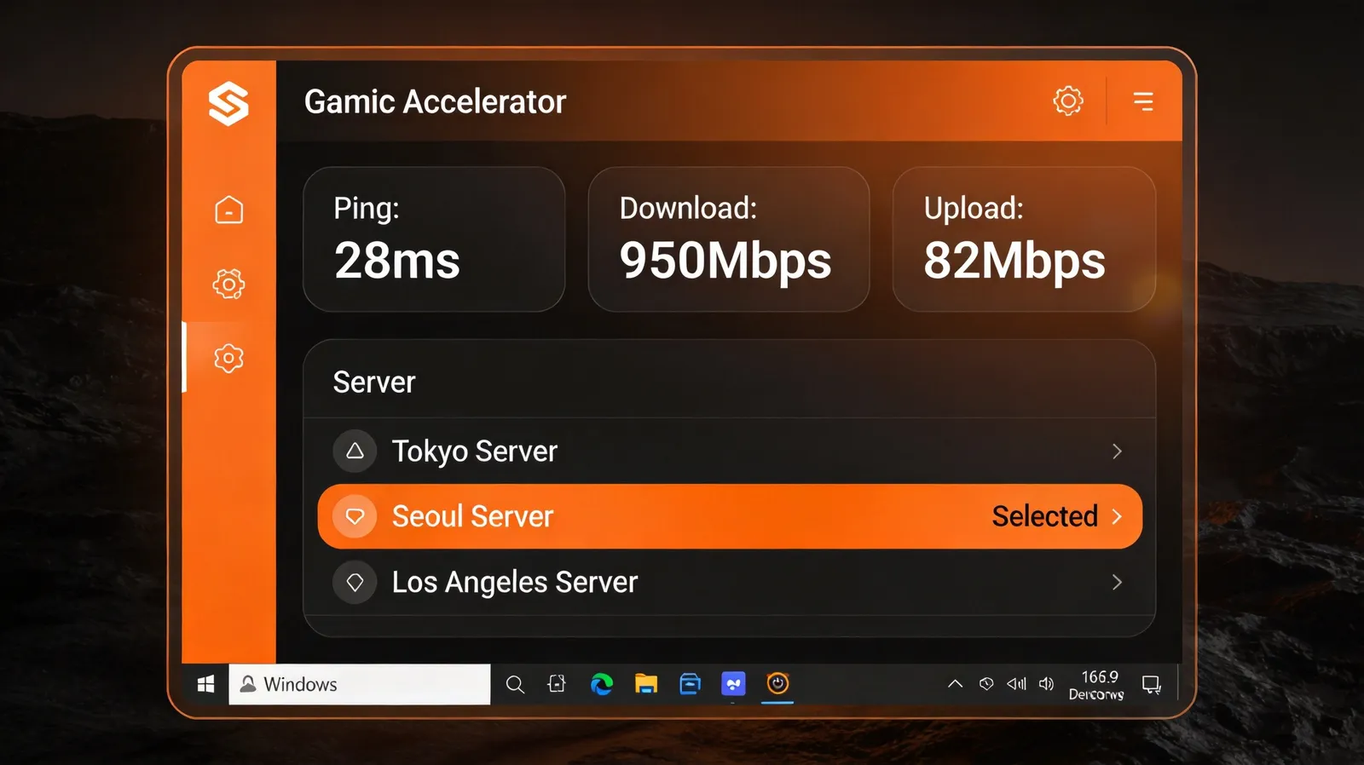The width and height of the screenshot is (1364, 765).
Task: Click the Tokyo Server triangle icon
Action: point(355,451)
